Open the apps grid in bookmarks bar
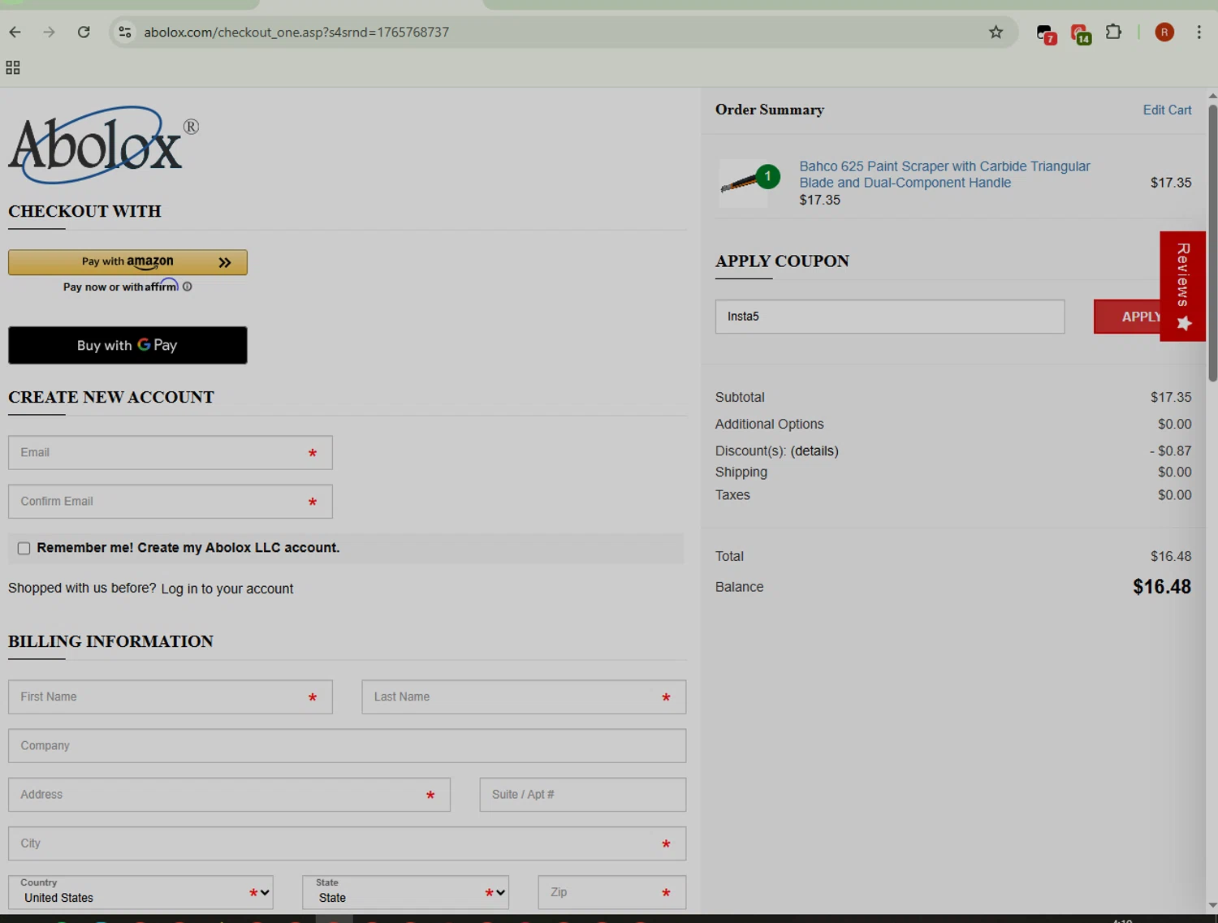The width and height of the screenshot is (1218, 923). click(x=13, y=67)
